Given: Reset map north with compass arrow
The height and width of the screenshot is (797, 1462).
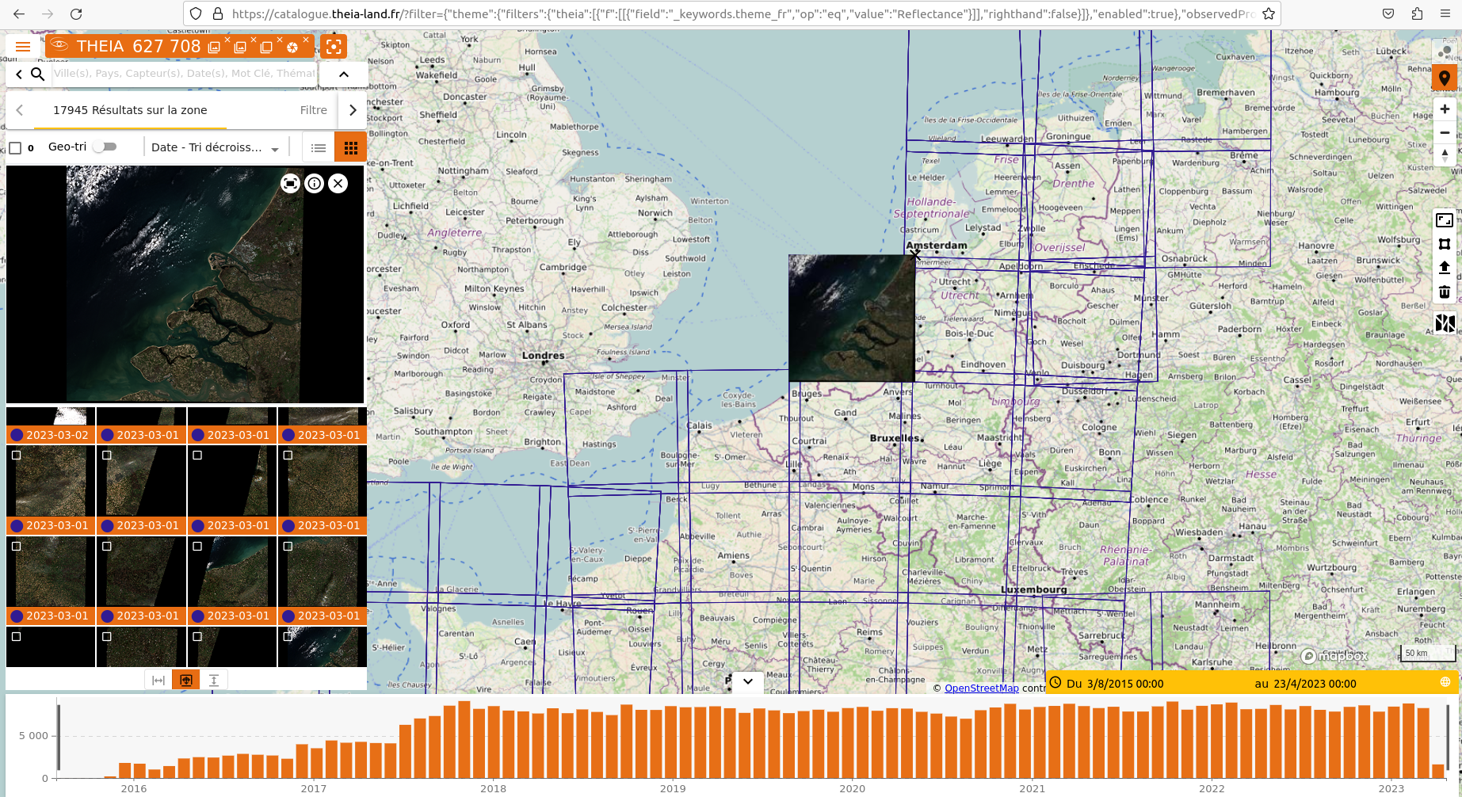Looking at the screenshot, I should click(x=1445, y=155).
